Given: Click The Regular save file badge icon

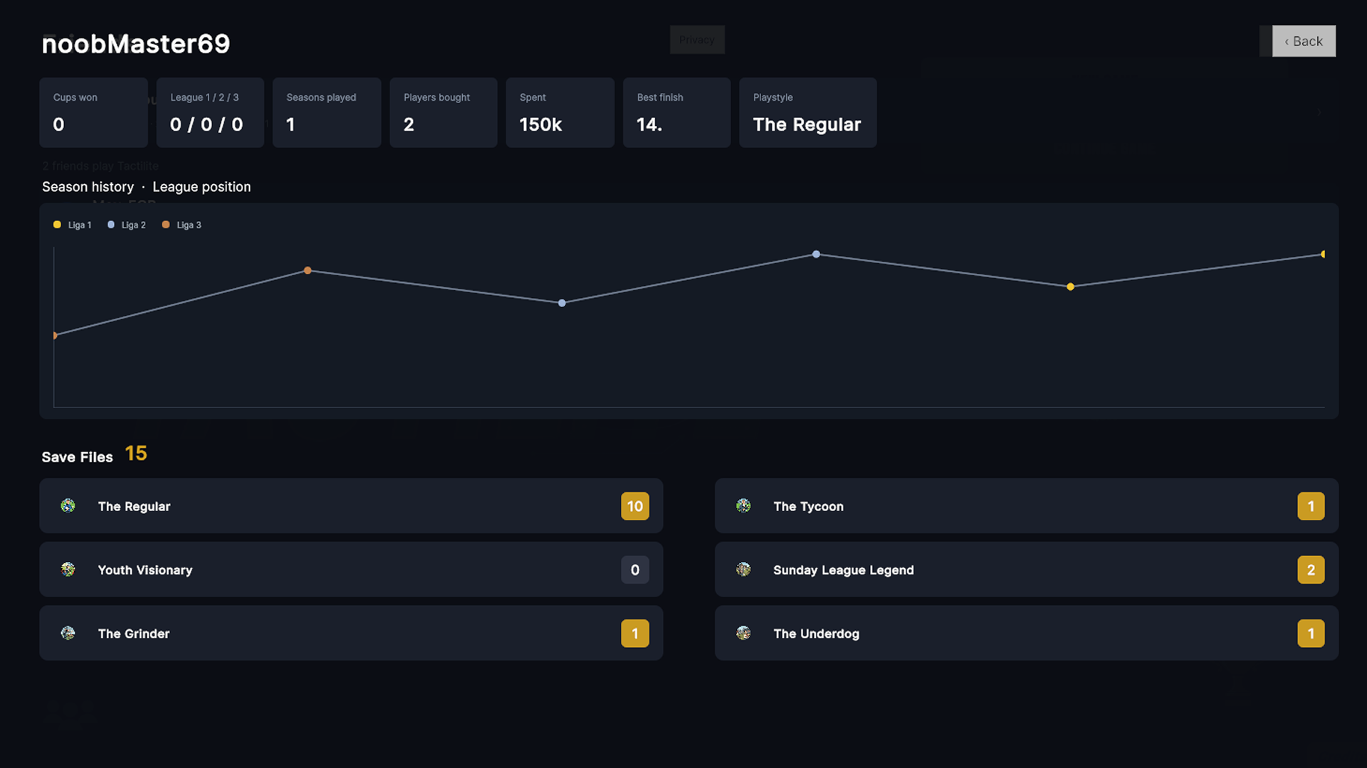Looking at the screenshot, I should point(68,506).
